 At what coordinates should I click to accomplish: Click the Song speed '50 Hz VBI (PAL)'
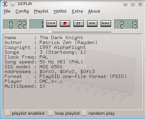pyautogui.click(x=61, y=62)
